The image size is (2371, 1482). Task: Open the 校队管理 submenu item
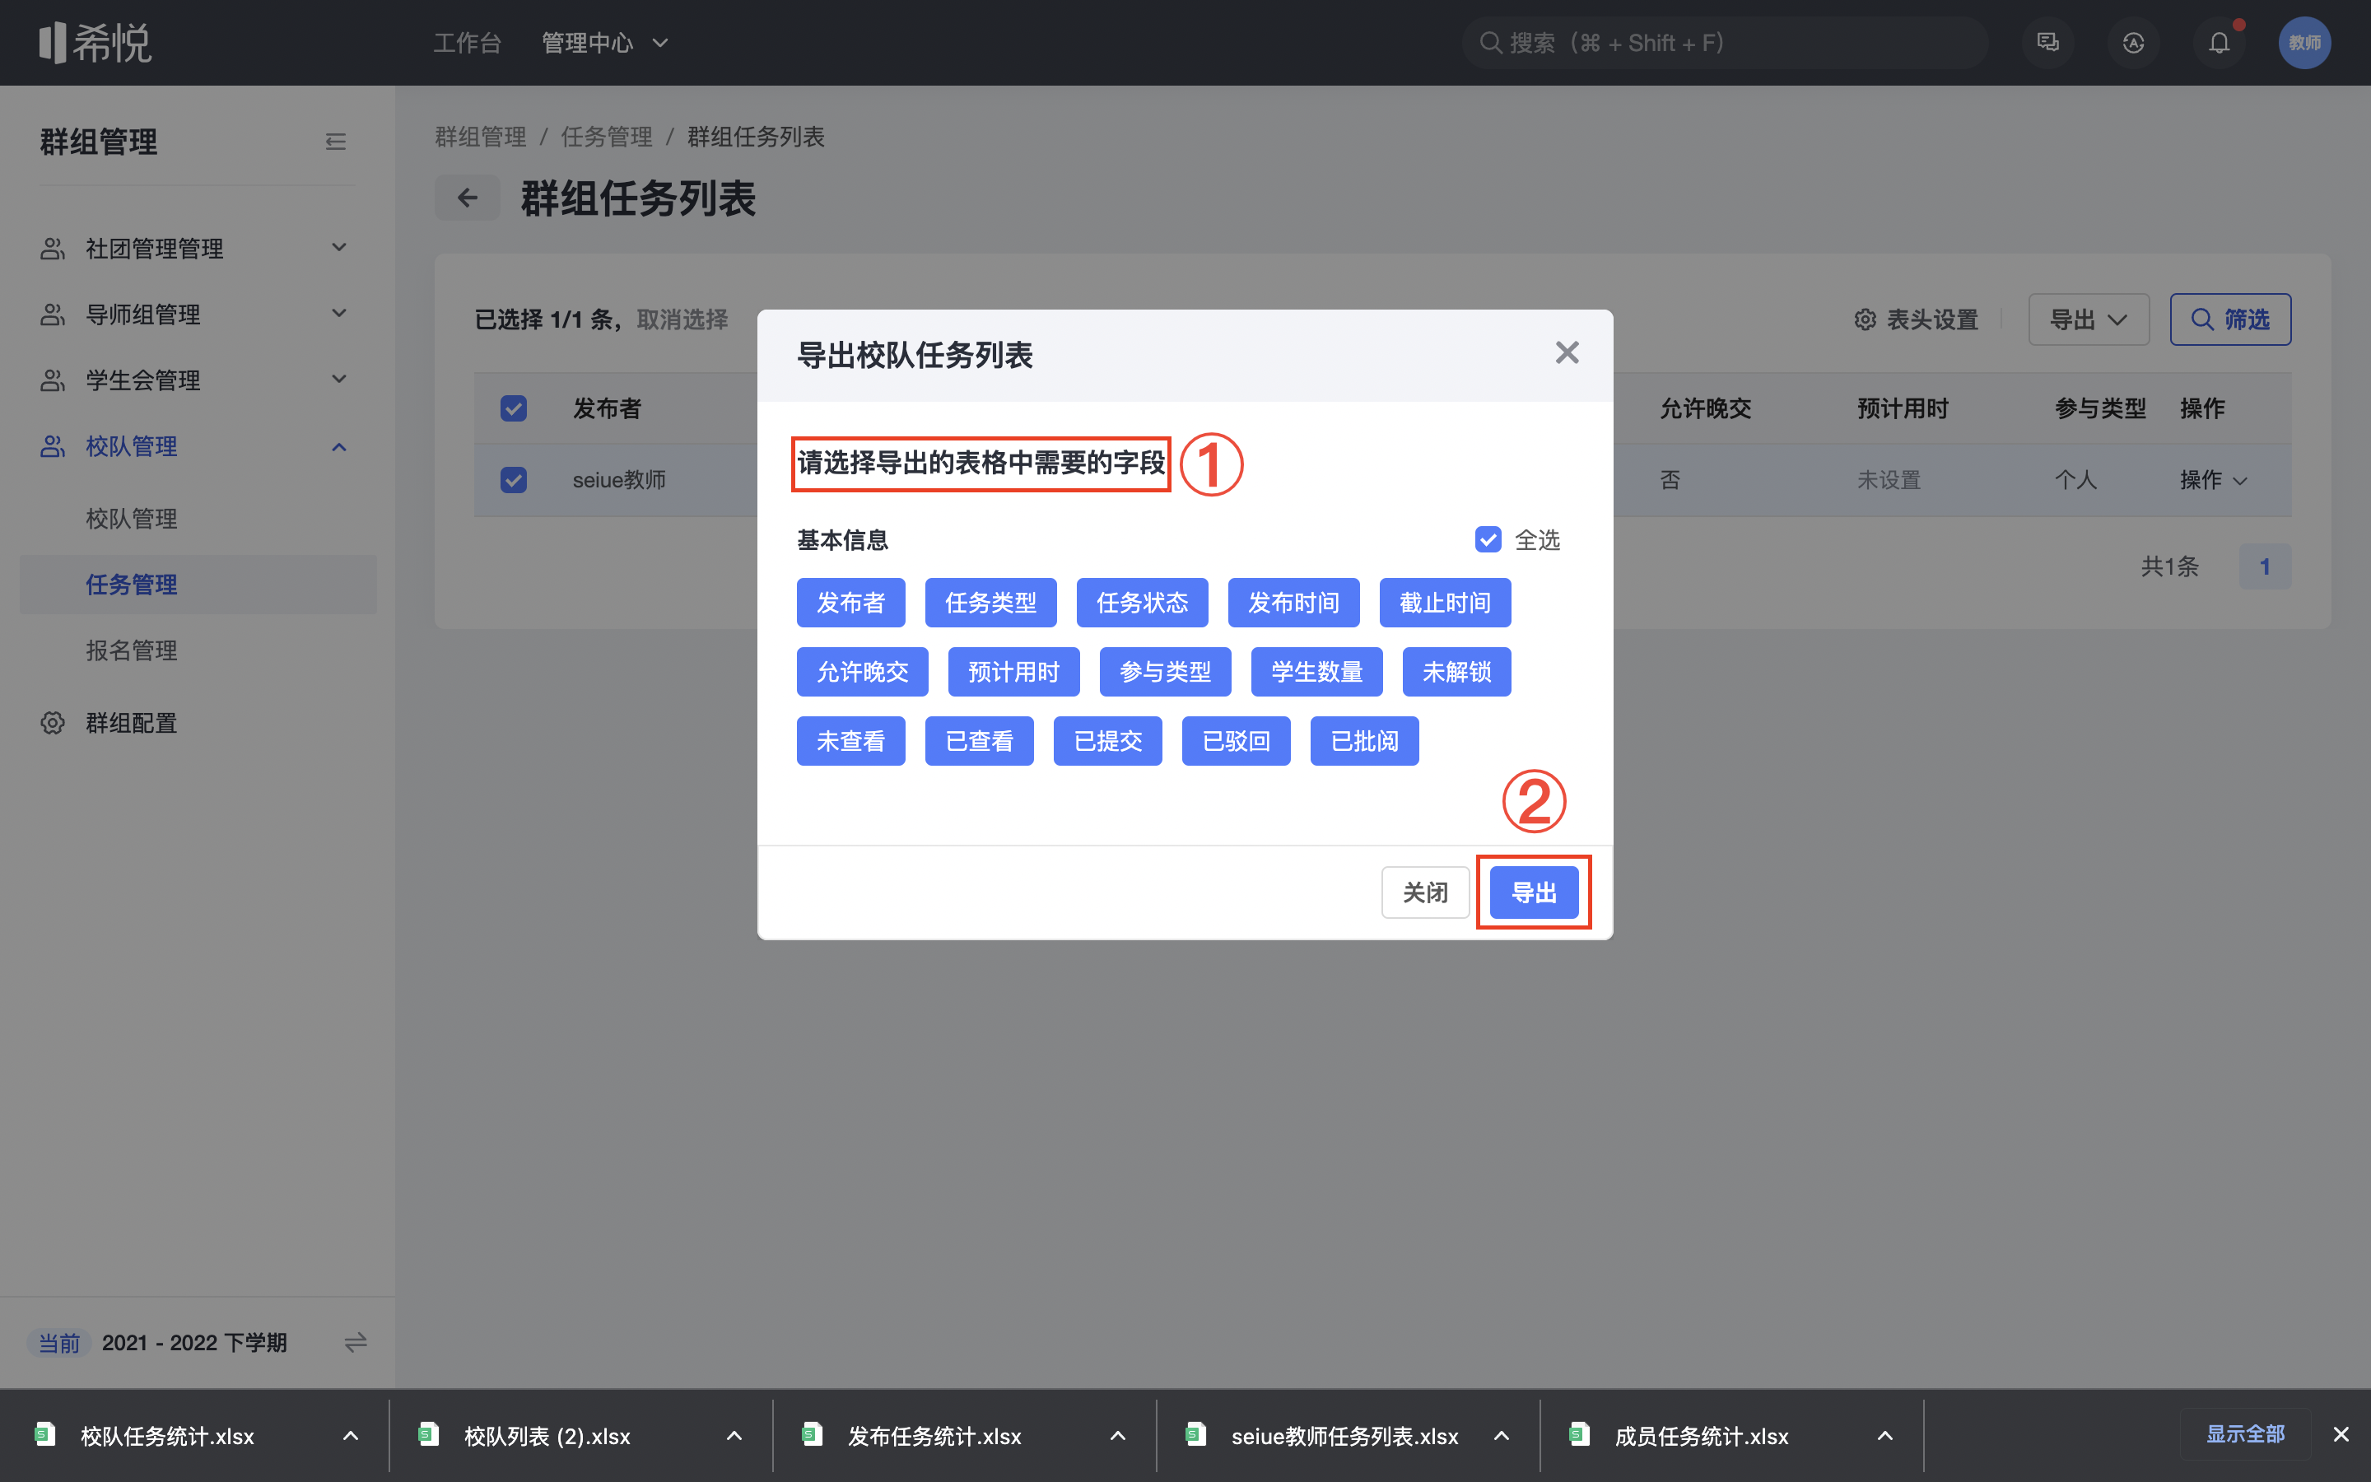[x=131, y=519]
